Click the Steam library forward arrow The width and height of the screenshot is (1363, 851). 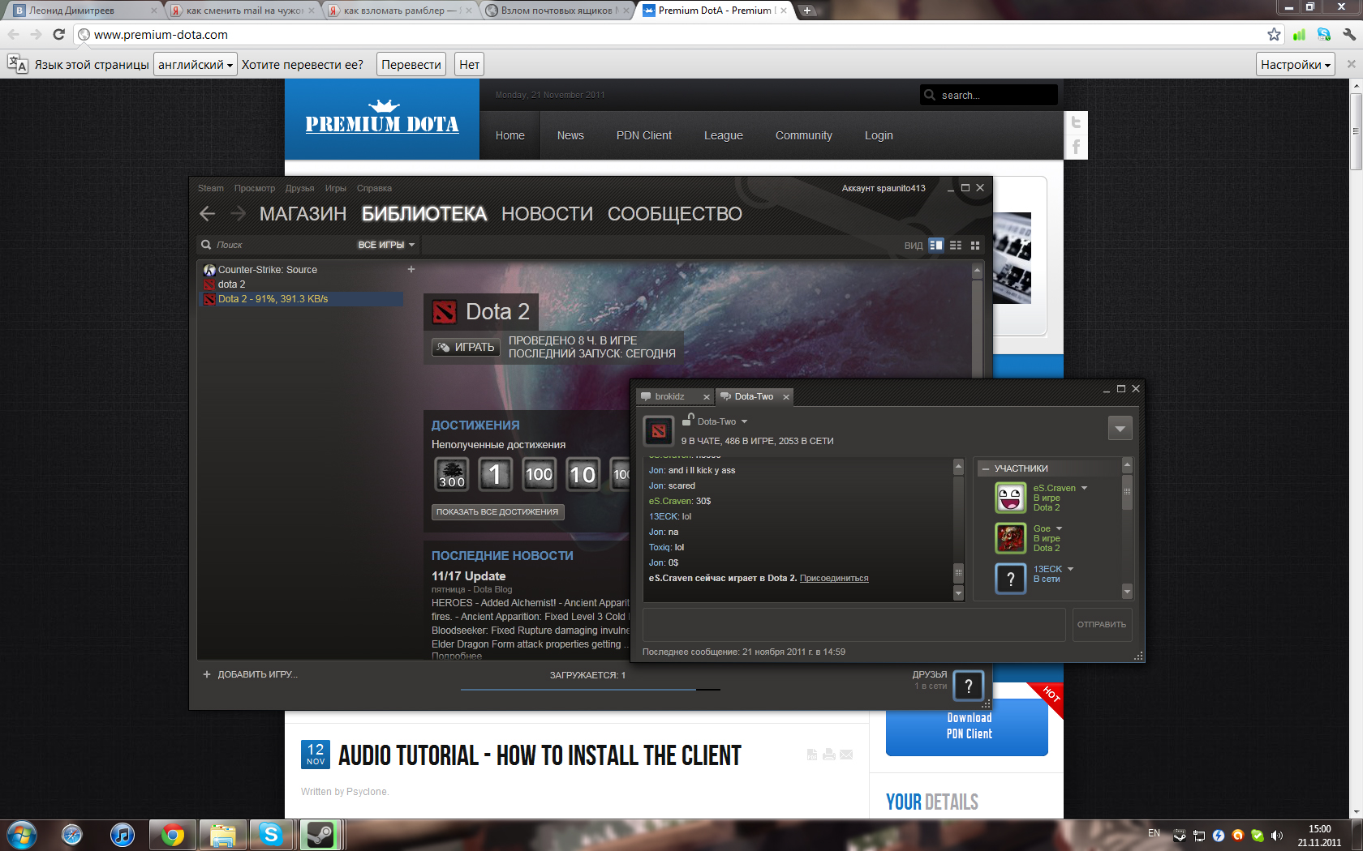pyautogui.click(x=238, y=214)
